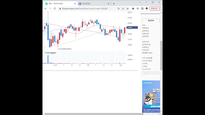Open 남양유업 from recent list
The image size is (205, 115).
tap(145, 42)
